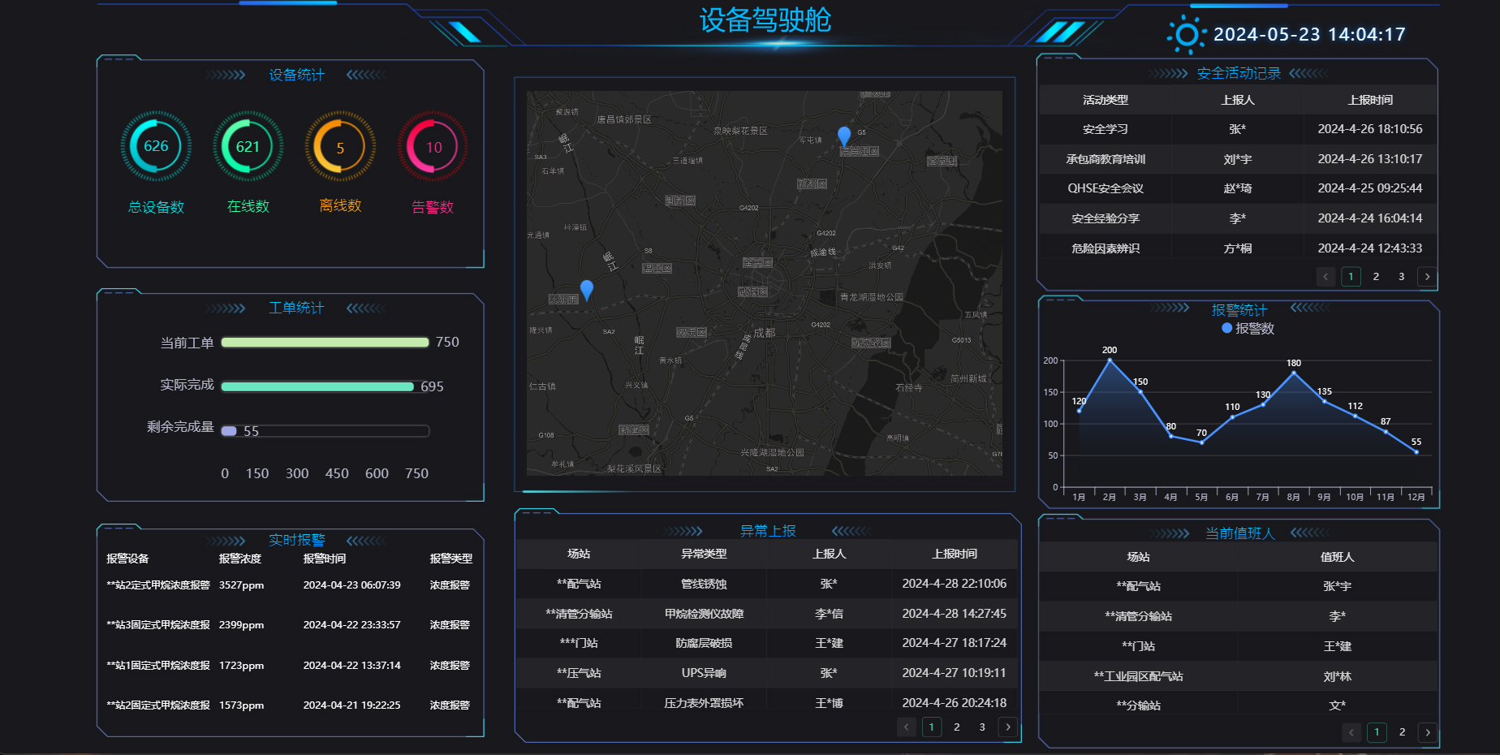
Task: Go to next page in 异常上报 table
Action: coord(1008,727)
